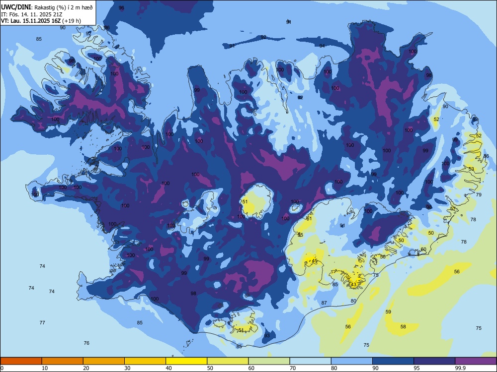The height and width of the screenshot is (372, 497).
Task: Select the dark indigo 95–99.9 legend swatch
Action: 434,361
